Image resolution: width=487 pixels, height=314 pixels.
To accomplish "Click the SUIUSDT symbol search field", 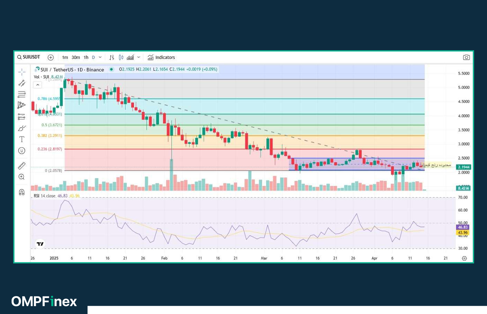I will (x=29, y=57).
